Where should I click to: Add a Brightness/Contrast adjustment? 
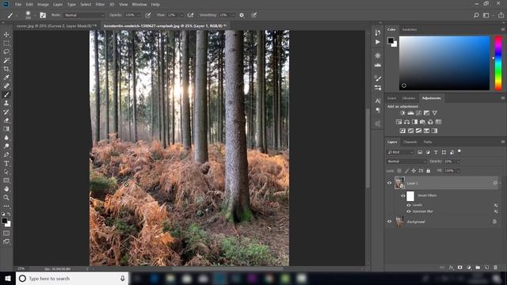pyautogui.click(x=402, y=112)
